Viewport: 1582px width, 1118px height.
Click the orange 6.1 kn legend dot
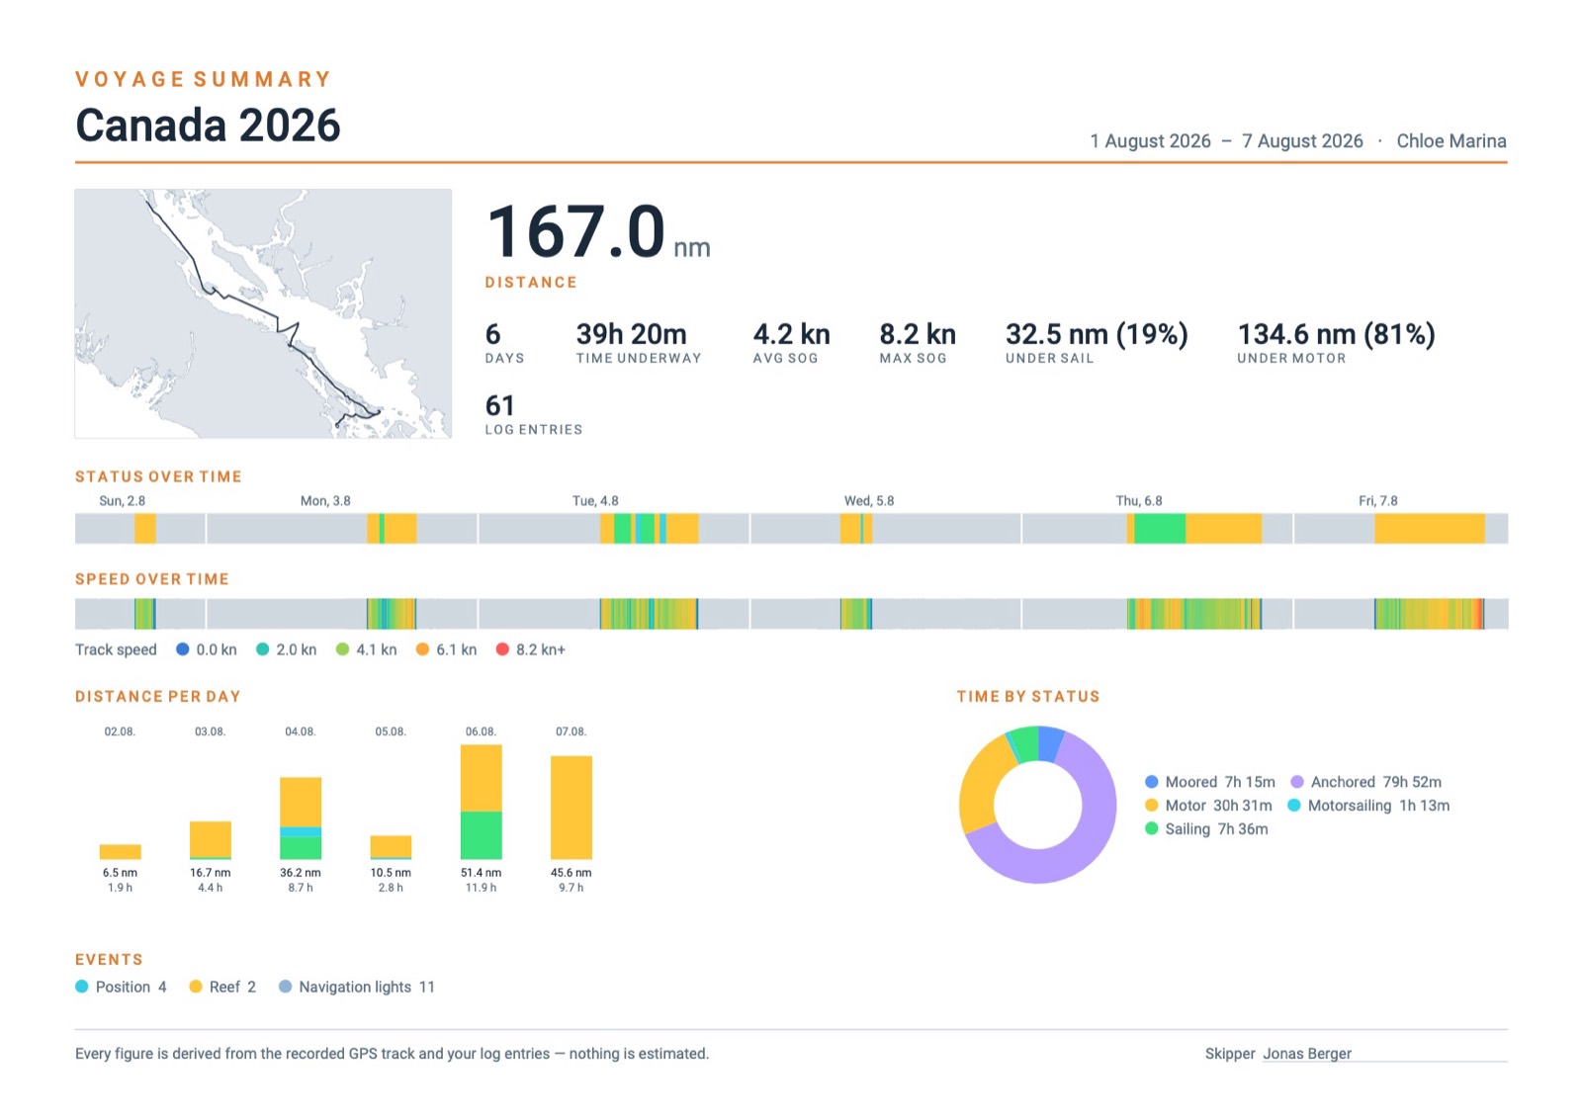point(422,649)
